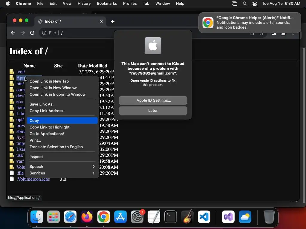Click the Chrome Helper notification banner
The image size is (306, 229).
[250, 23]
